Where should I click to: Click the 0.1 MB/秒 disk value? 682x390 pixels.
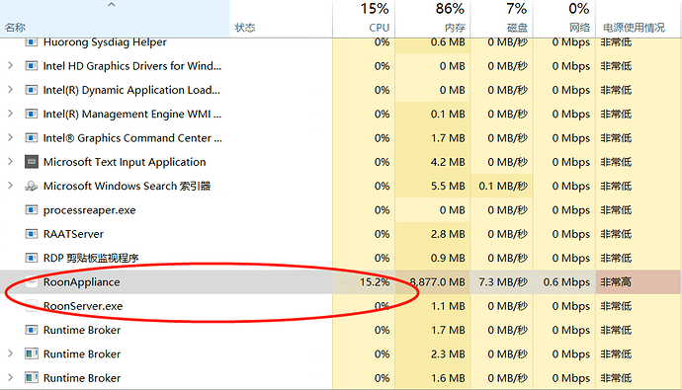coord(503,186)
